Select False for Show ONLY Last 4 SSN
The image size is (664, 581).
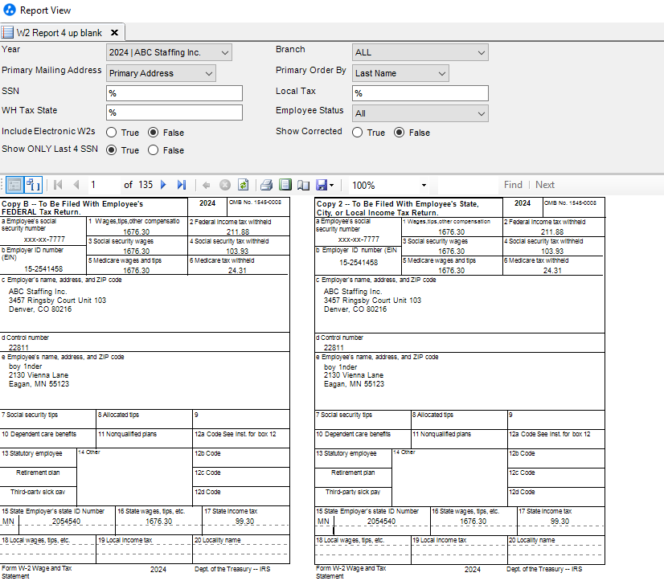point(154,150)
